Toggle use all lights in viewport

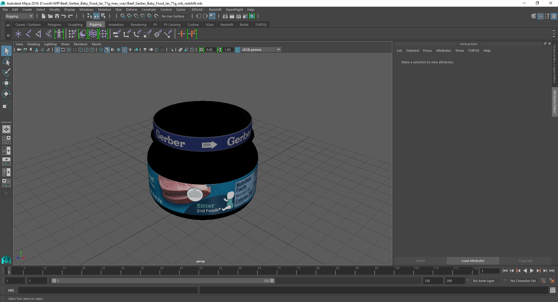click(130, 50)
